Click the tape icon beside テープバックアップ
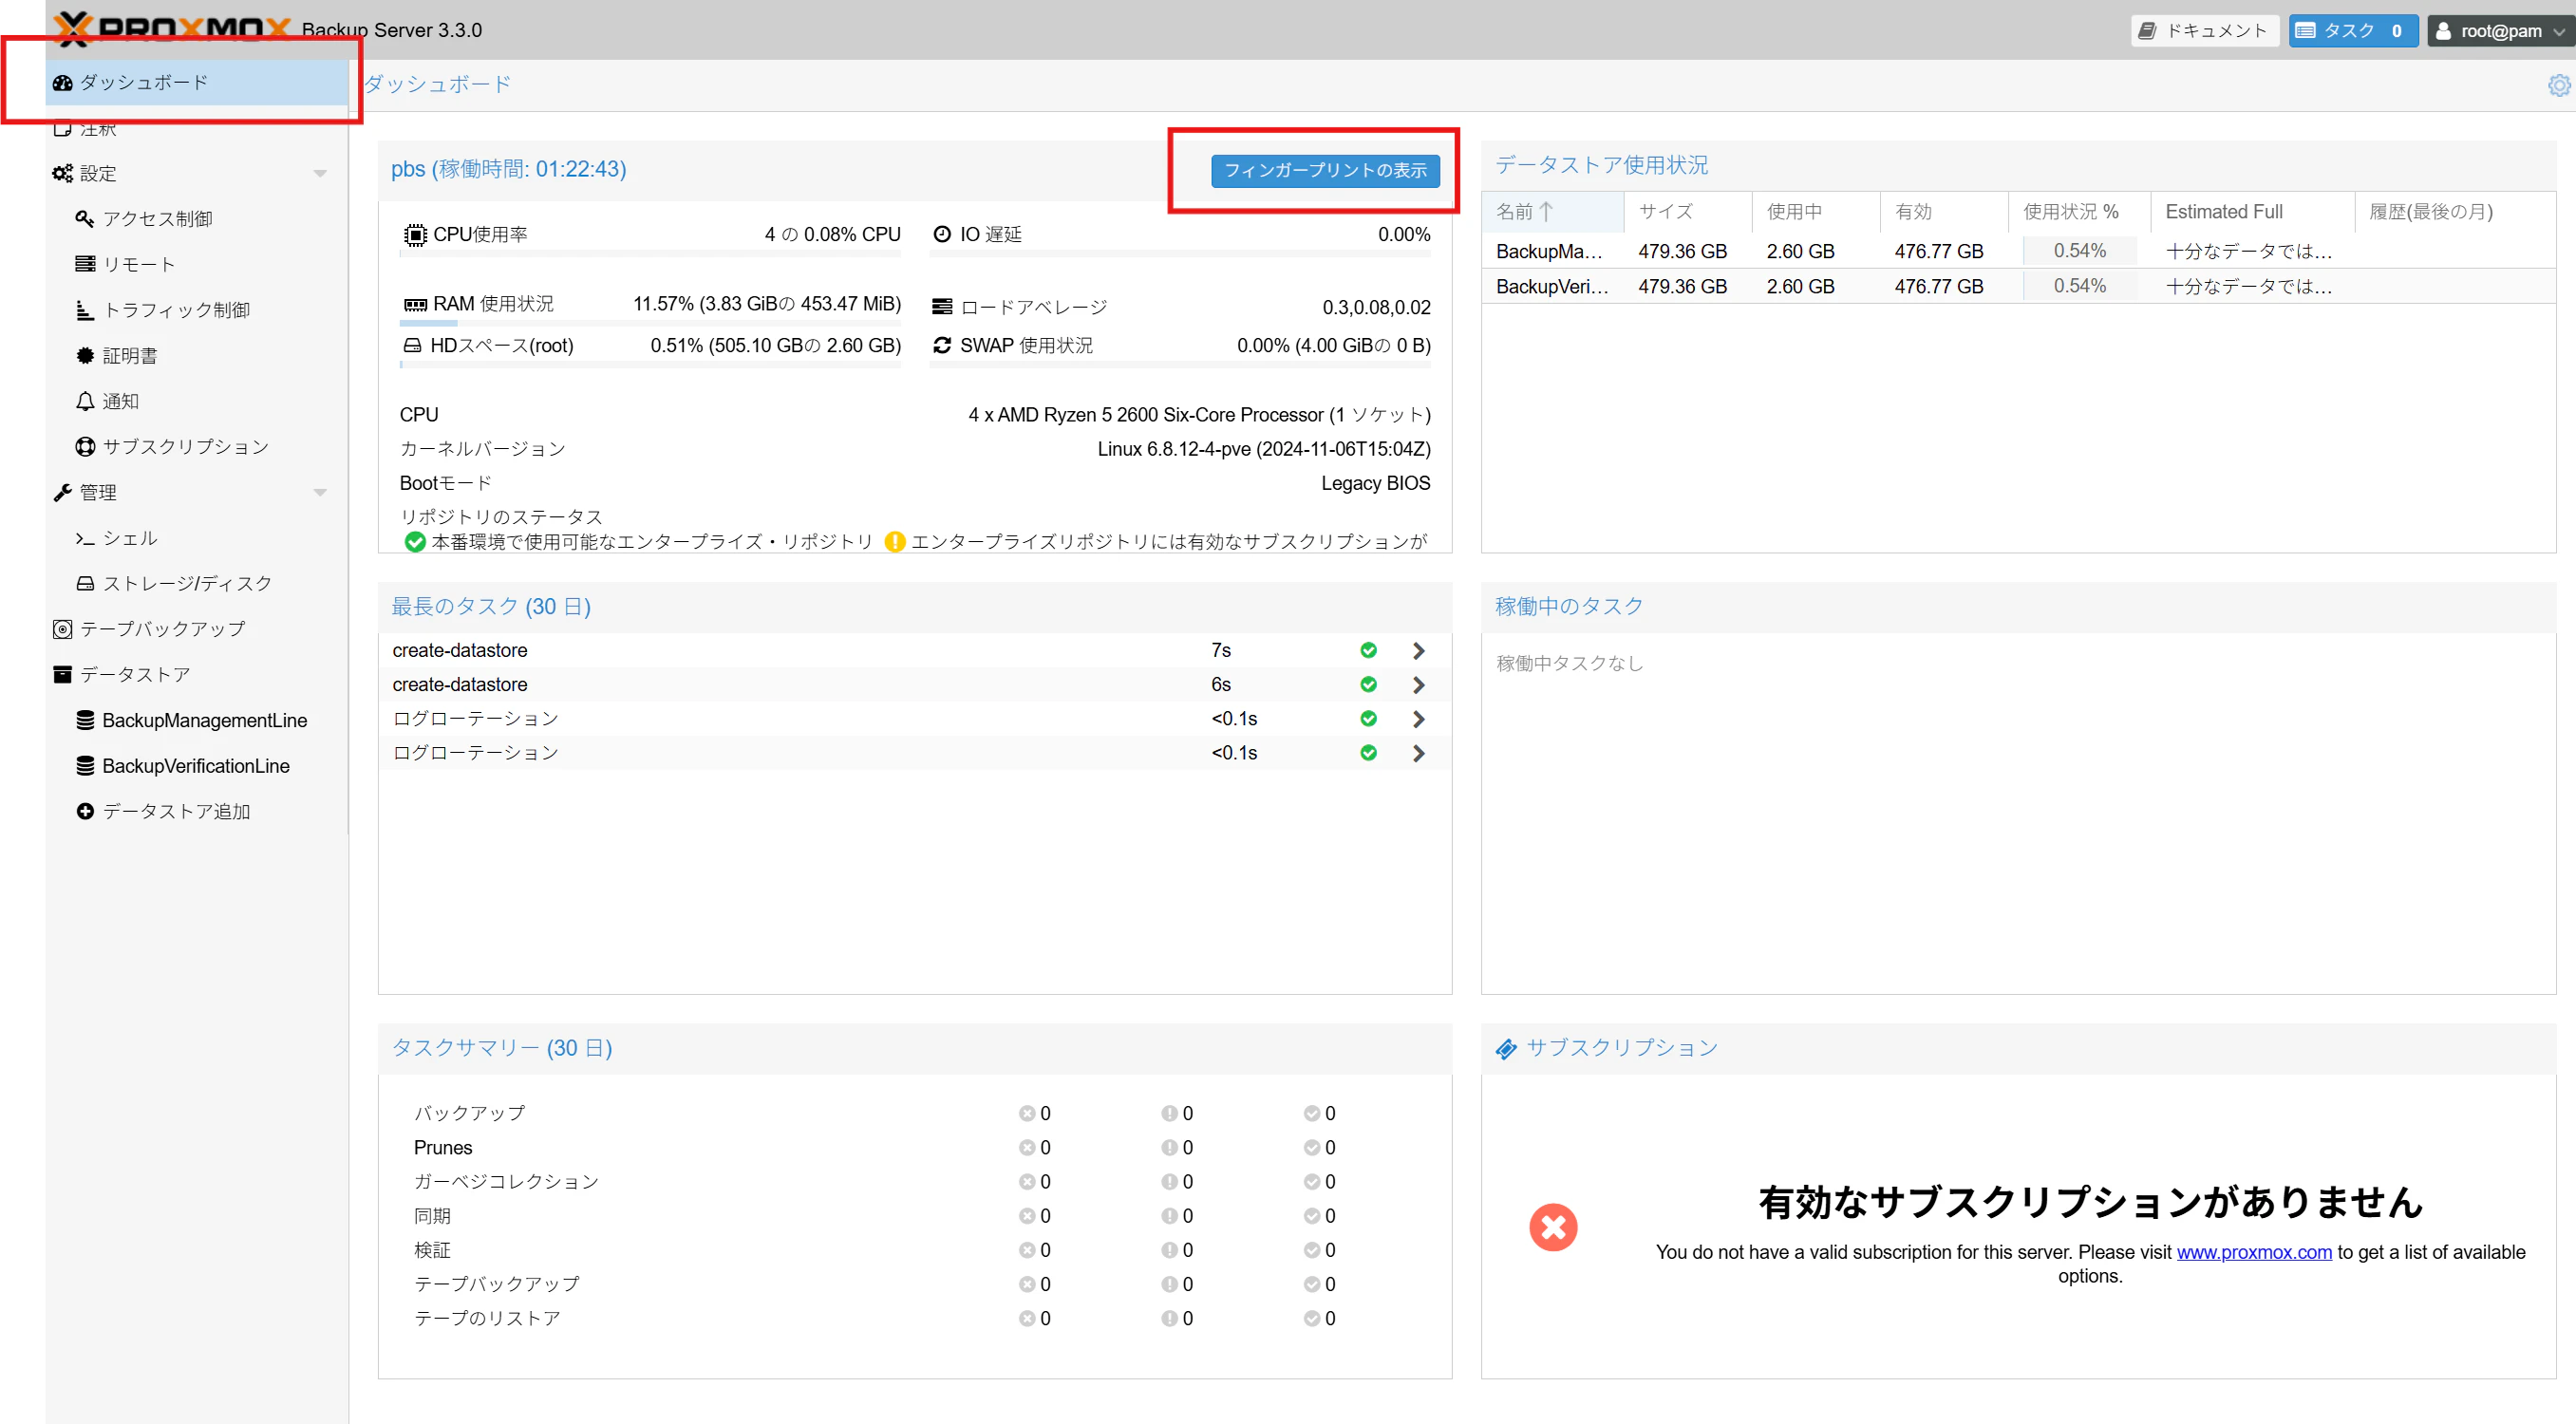 click(62, 629)
